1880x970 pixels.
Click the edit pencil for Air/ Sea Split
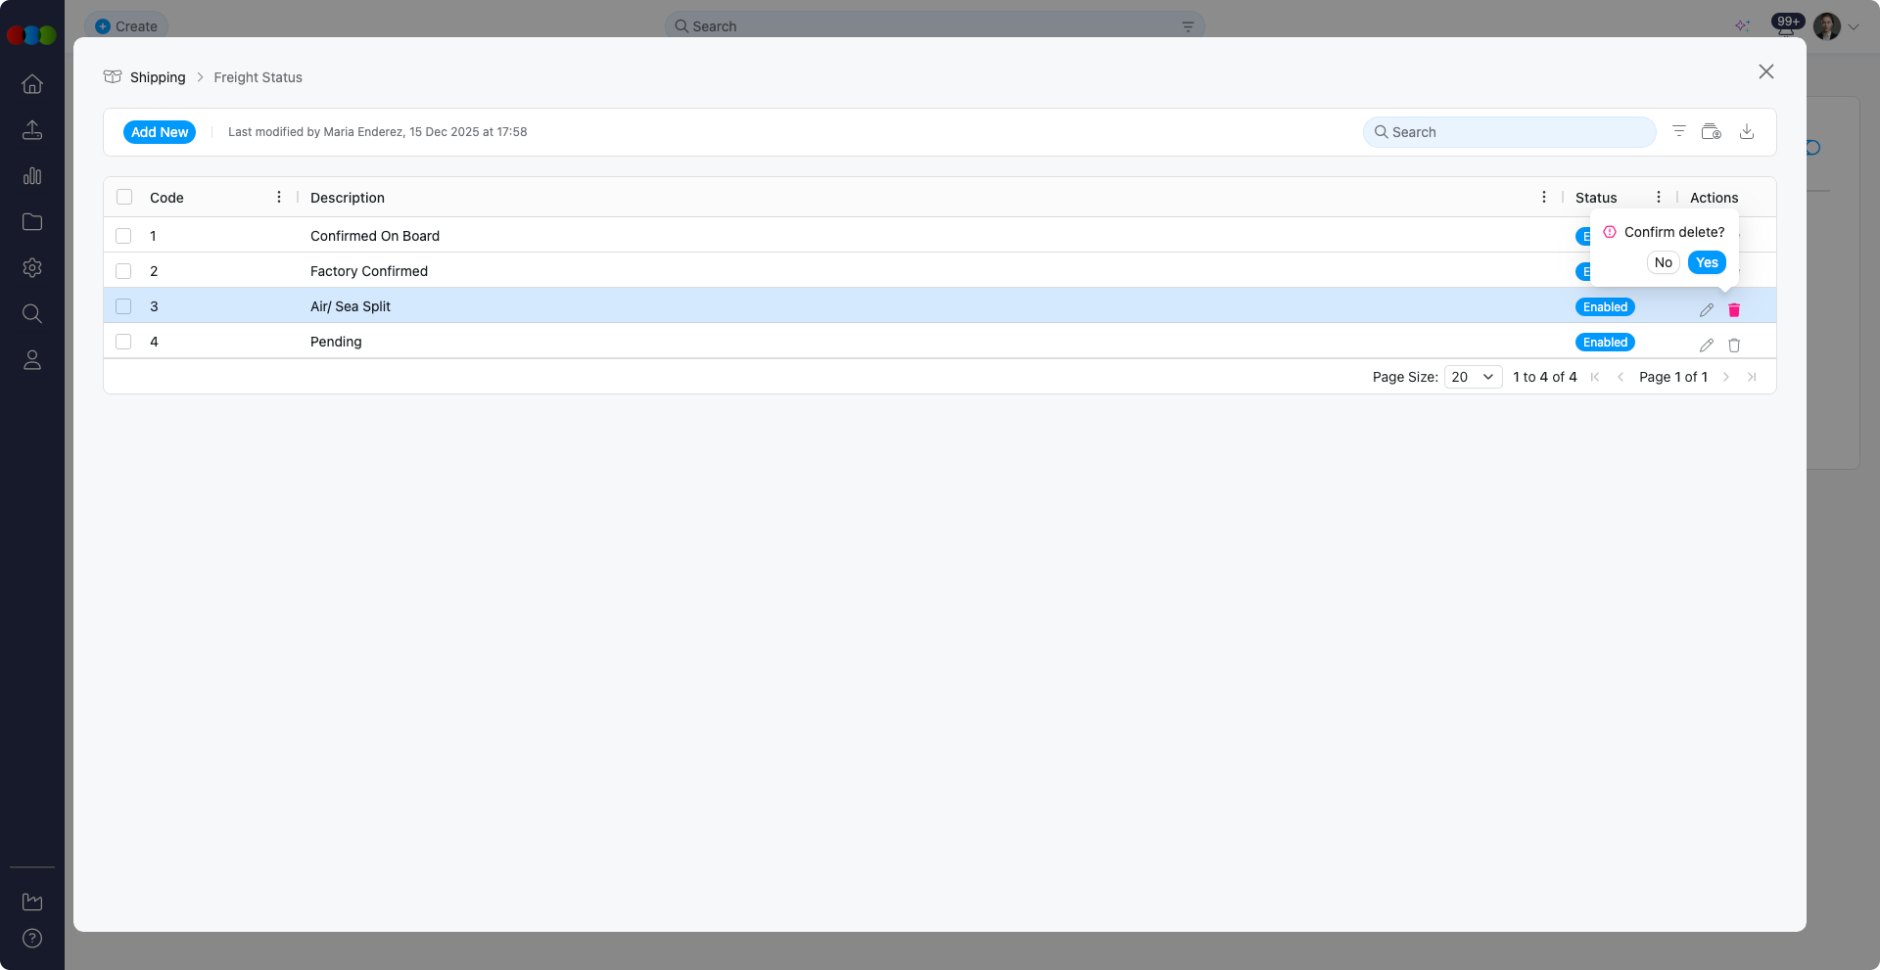point(1706,309)
